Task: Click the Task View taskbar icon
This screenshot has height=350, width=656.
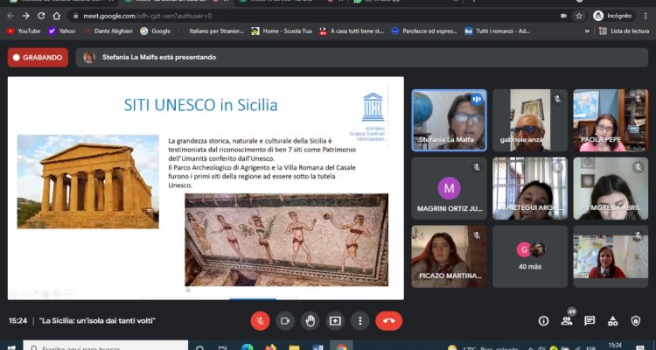Action: (223, 347)
